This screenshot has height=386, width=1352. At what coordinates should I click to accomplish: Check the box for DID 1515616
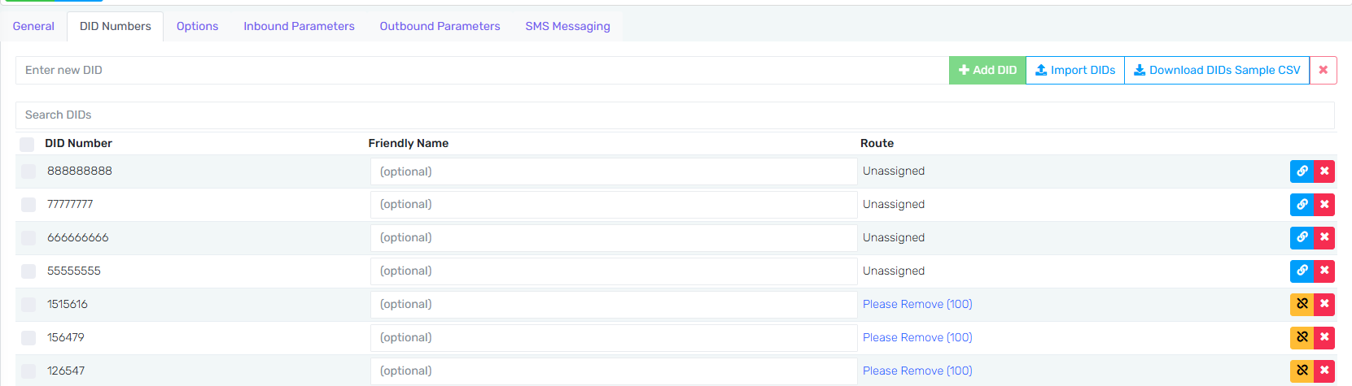point(28,305)
